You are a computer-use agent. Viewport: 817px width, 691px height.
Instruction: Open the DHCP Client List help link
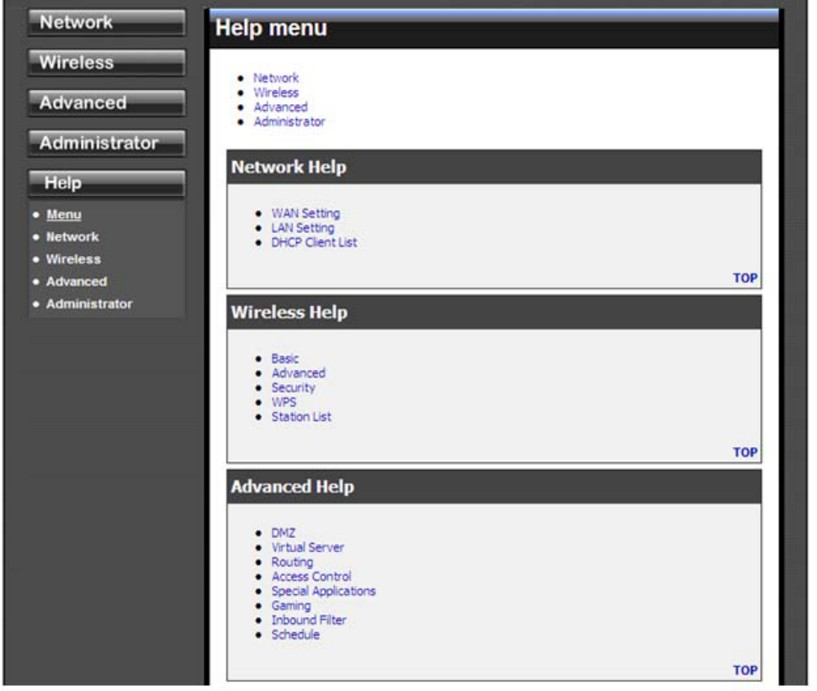pos(314,243)
